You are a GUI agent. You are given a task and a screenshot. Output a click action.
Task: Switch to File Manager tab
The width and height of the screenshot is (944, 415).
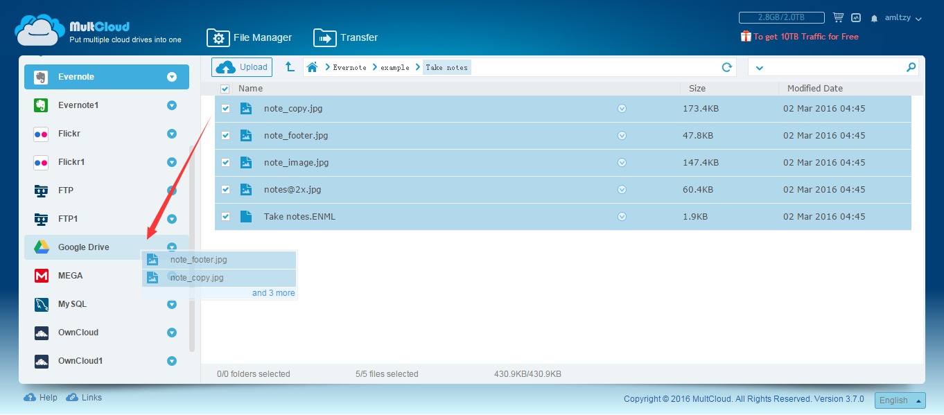pos(250,37)
